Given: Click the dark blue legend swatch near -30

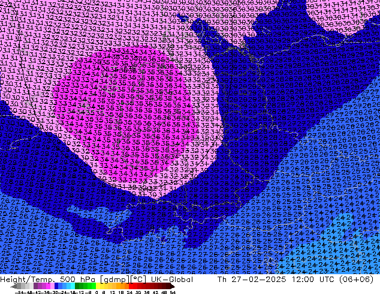Looking at the screenshot, I should (56, 286).
